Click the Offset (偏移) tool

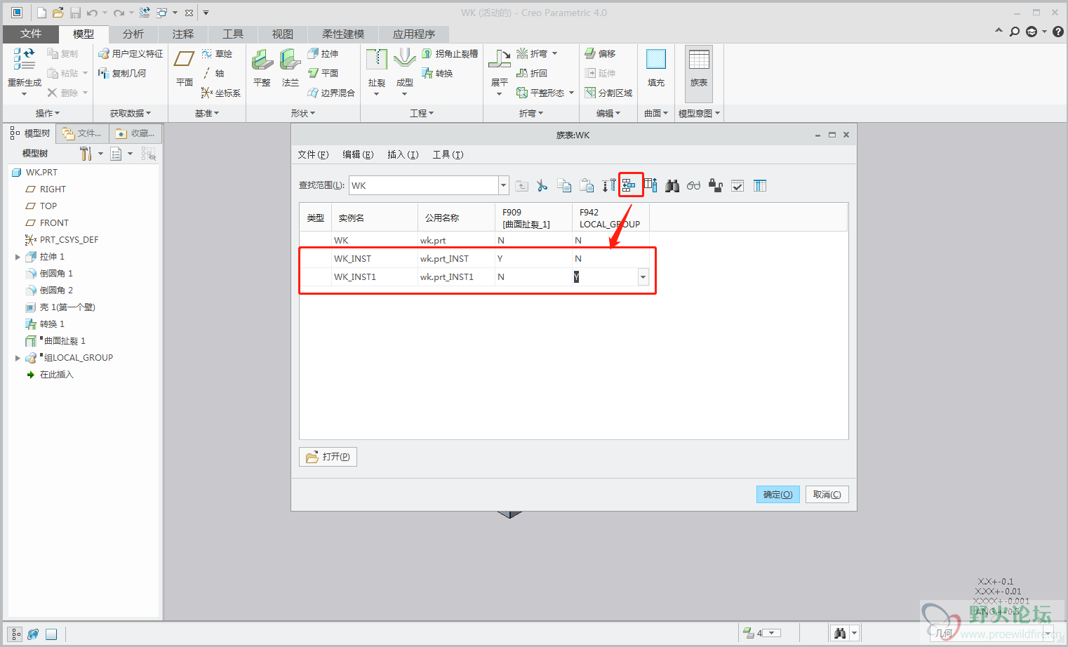pos(600,53)
